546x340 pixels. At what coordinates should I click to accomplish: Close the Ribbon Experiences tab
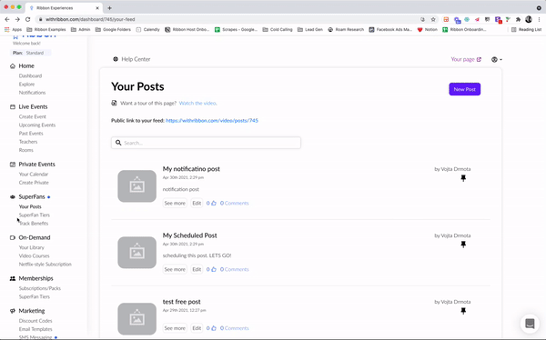pyautogui.click(x=97, y=8)
